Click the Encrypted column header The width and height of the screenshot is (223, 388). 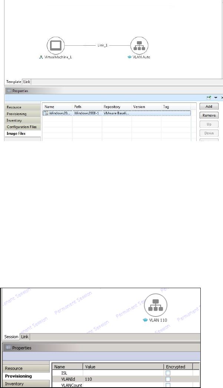[x=178, y=367]
